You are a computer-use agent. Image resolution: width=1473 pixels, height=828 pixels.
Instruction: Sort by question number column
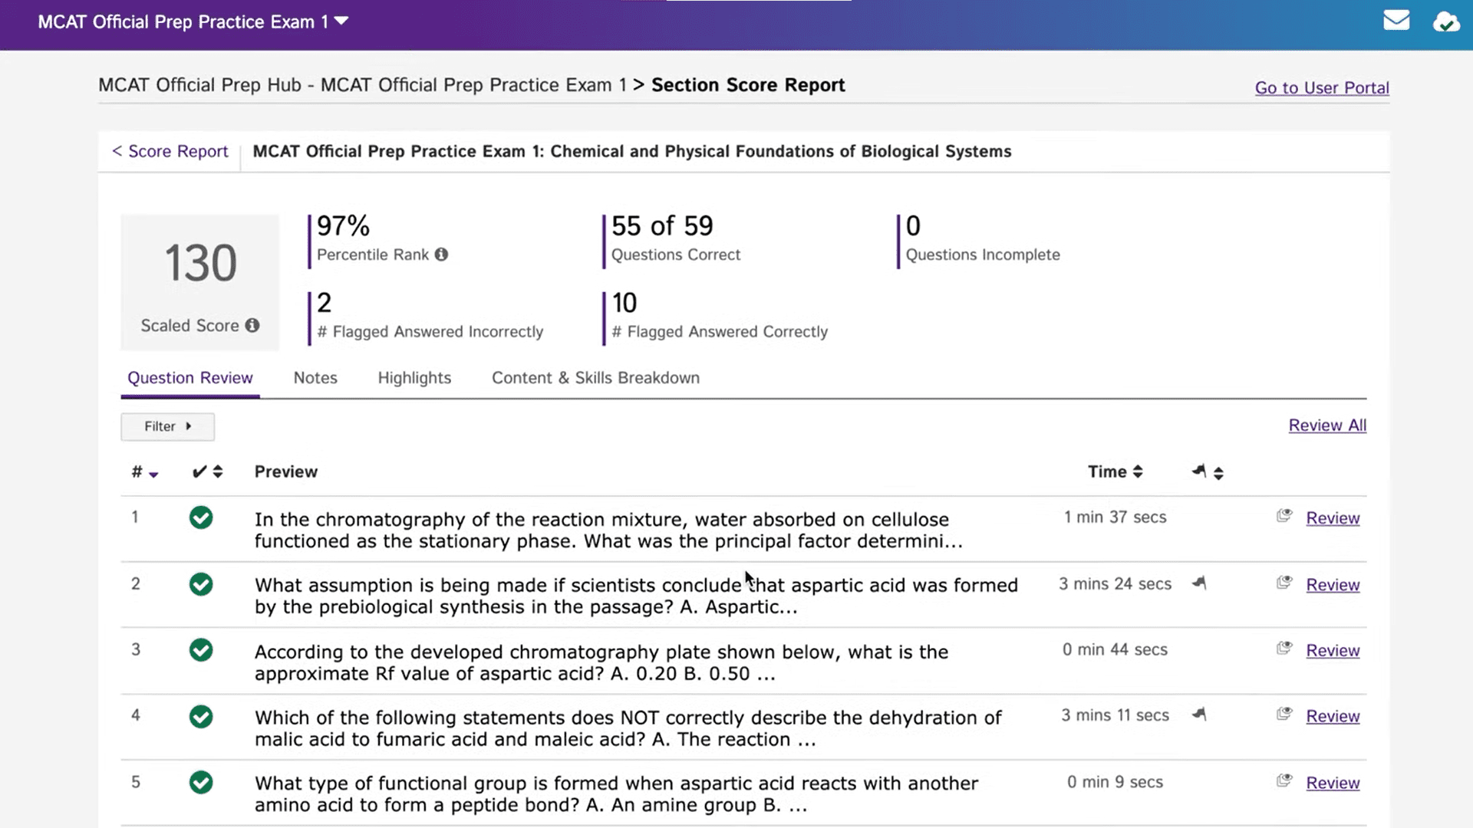click(x=143, y=472)
